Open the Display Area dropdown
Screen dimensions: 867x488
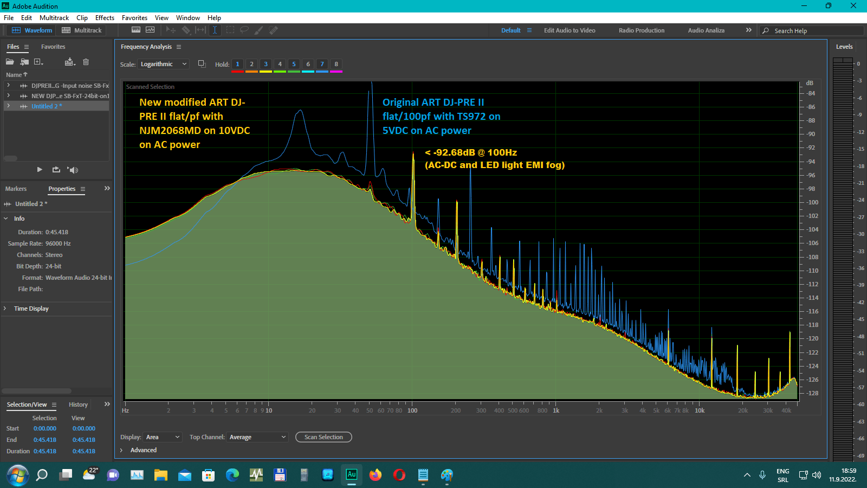coord(163,437)
